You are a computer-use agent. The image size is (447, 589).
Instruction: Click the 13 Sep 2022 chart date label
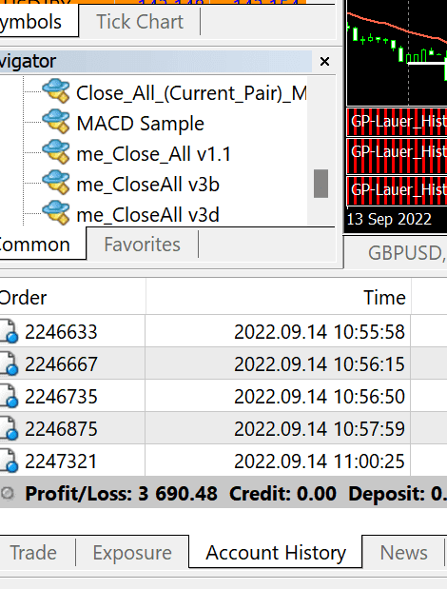click(389, 219)
